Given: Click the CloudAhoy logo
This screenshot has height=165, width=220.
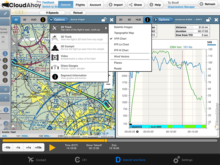Looking at the screenshot, I should pyautogui.click(x=21, y=5).
